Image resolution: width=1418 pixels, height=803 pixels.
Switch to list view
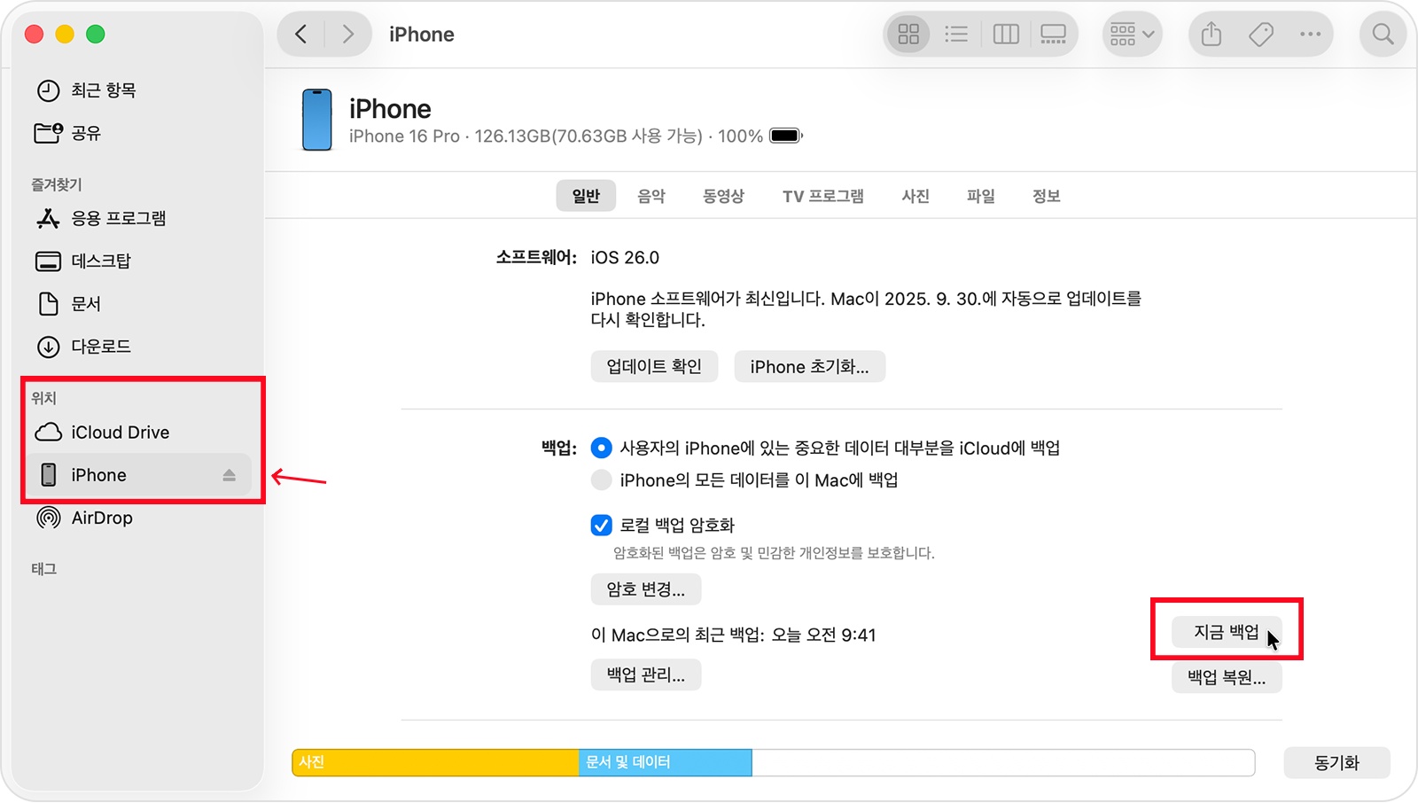tap(956, 35)
